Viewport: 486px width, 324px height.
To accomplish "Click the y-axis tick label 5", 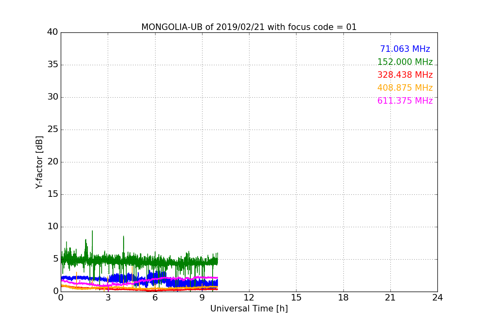I will 55,259.
